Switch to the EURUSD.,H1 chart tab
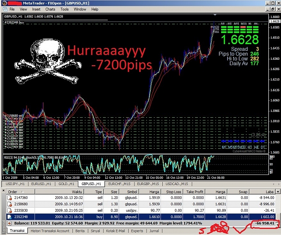 point(41,184)
